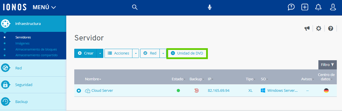342x111 pixels.
Task: Click the plus add icon in header
Action: (305, 7)
